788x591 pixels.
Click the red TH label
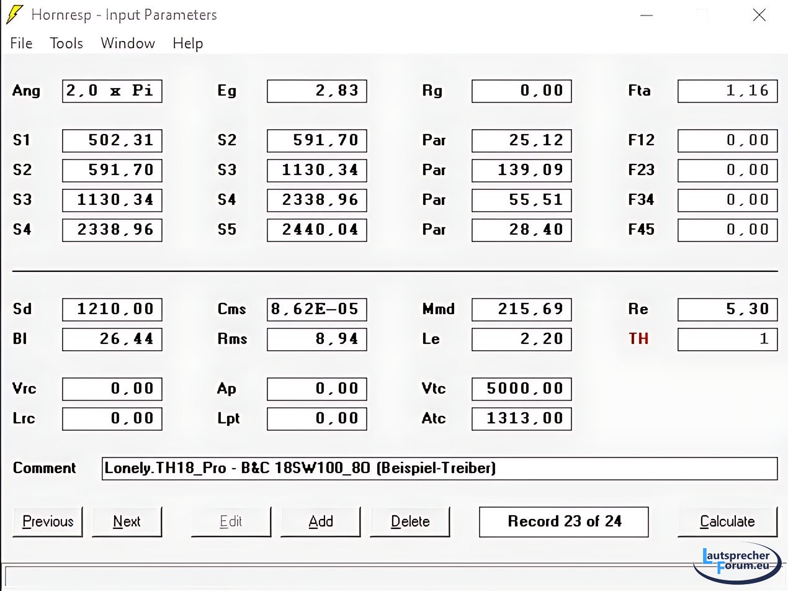[638, 339]
